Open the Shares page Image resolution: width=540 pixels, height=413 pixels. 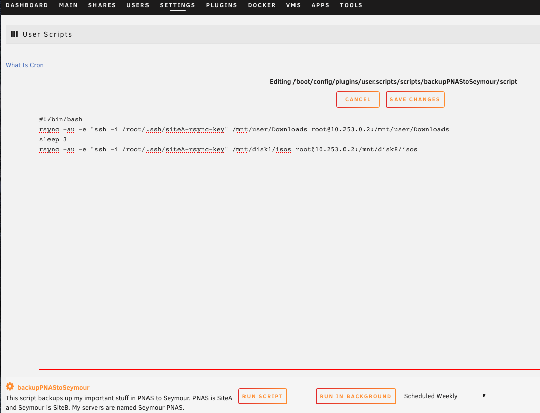tap(102, 5)
